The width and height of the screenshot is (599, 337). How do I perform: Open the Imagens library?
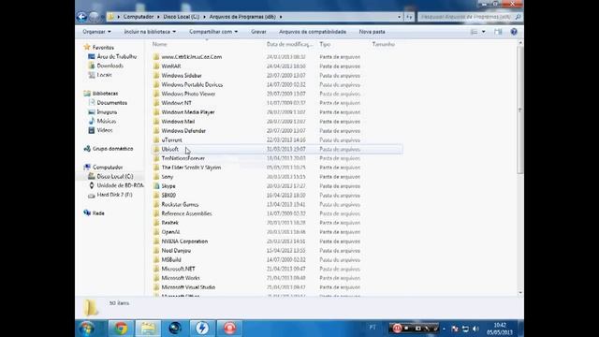[107, 112]
